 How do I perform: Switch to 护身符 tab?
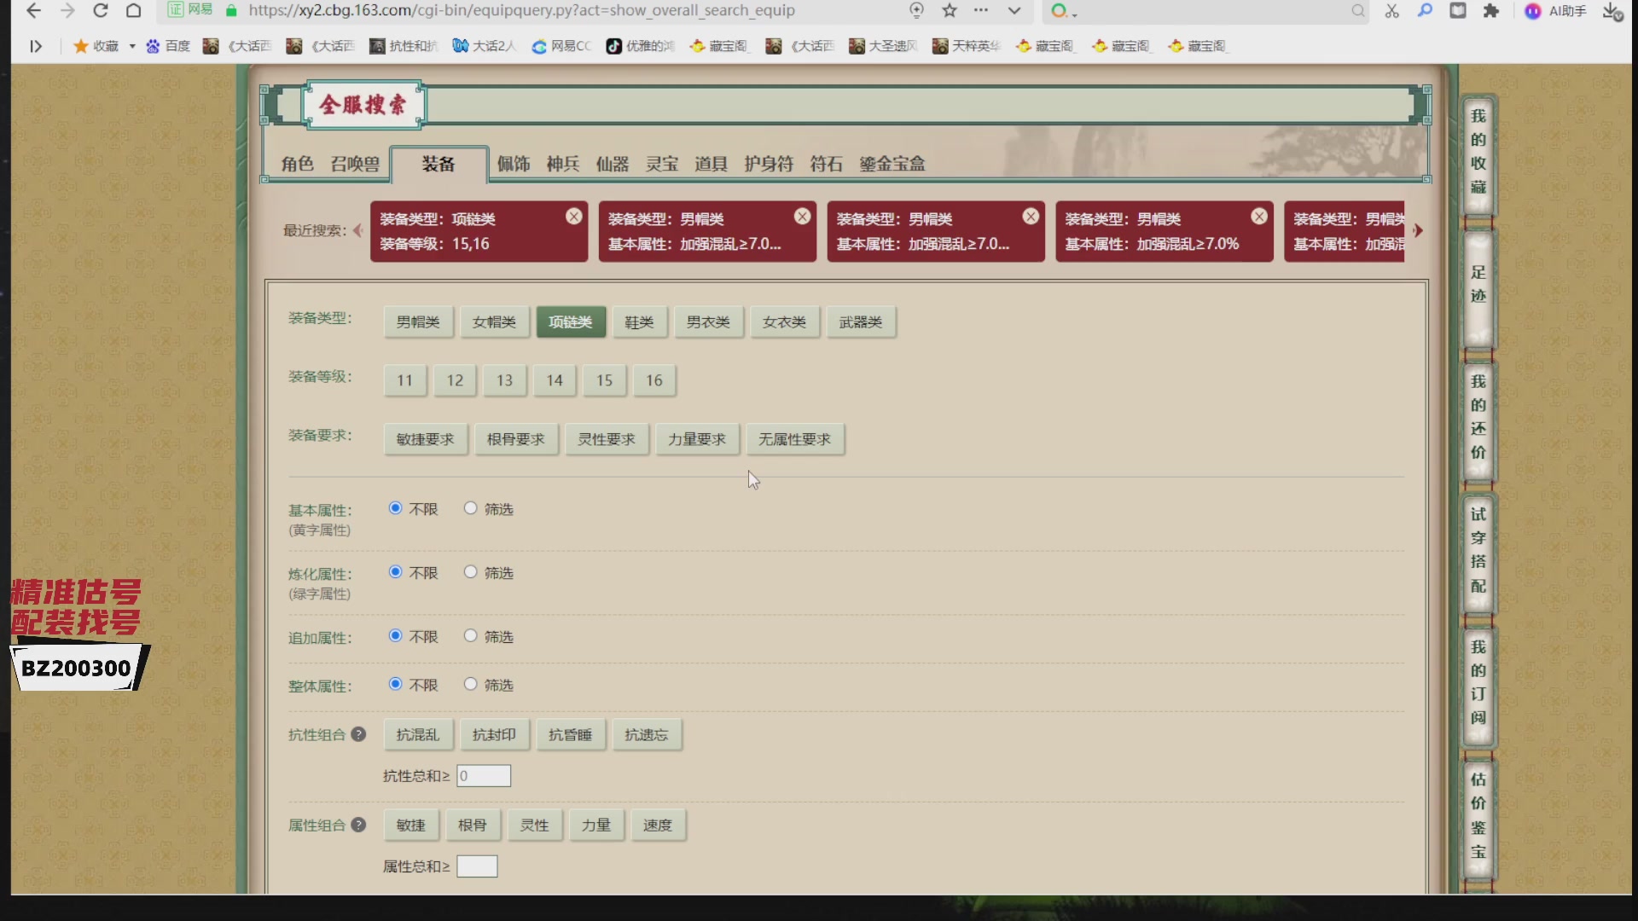pyautogui.click(x=769, y=164)
